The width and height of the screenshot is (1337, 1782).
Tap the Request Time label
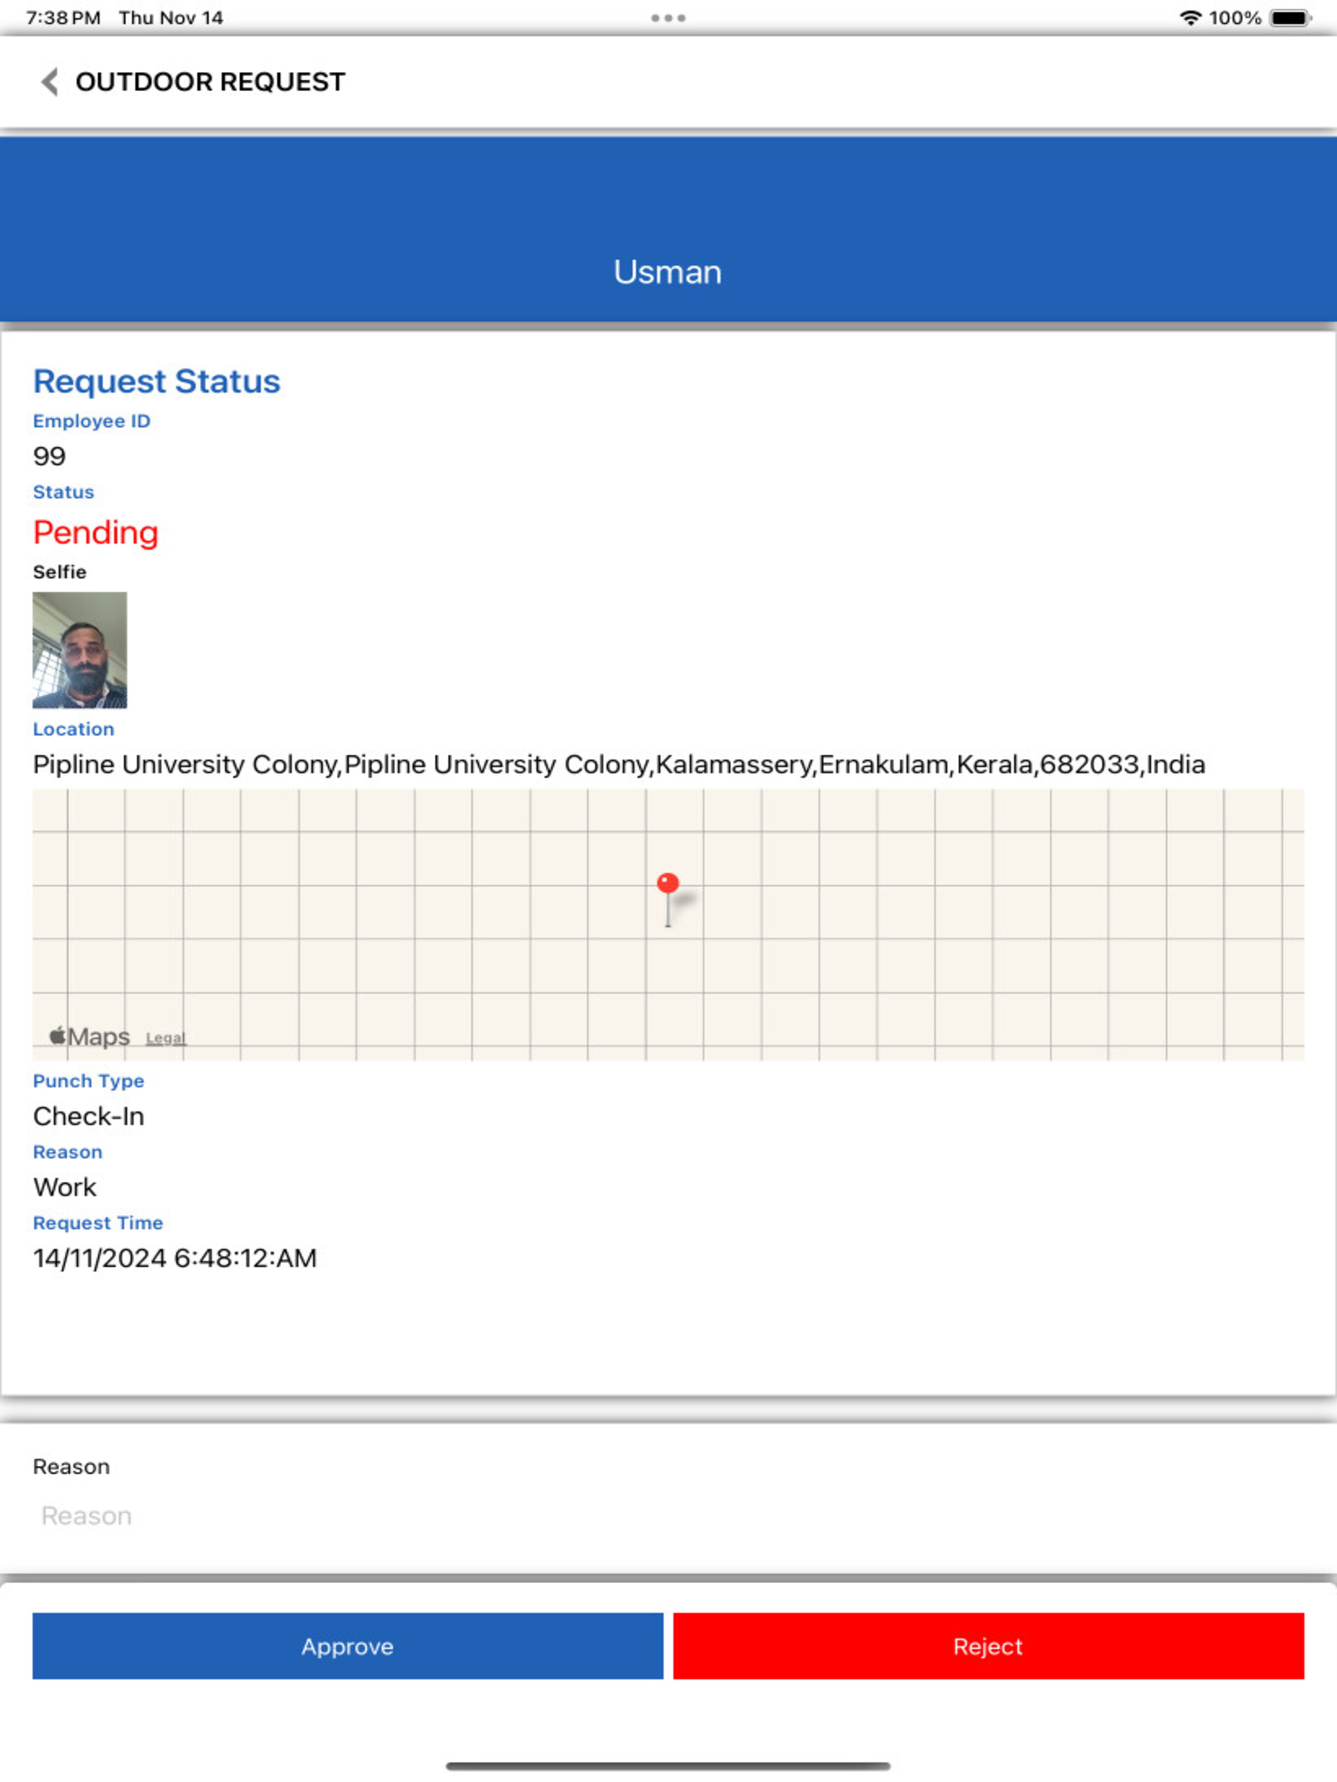(x=98, y=1222)
